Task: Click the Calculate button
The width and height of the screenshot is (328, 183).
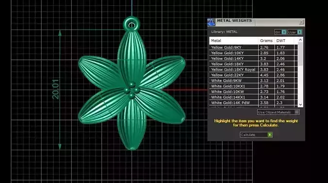Action: (x=256, y=135)
